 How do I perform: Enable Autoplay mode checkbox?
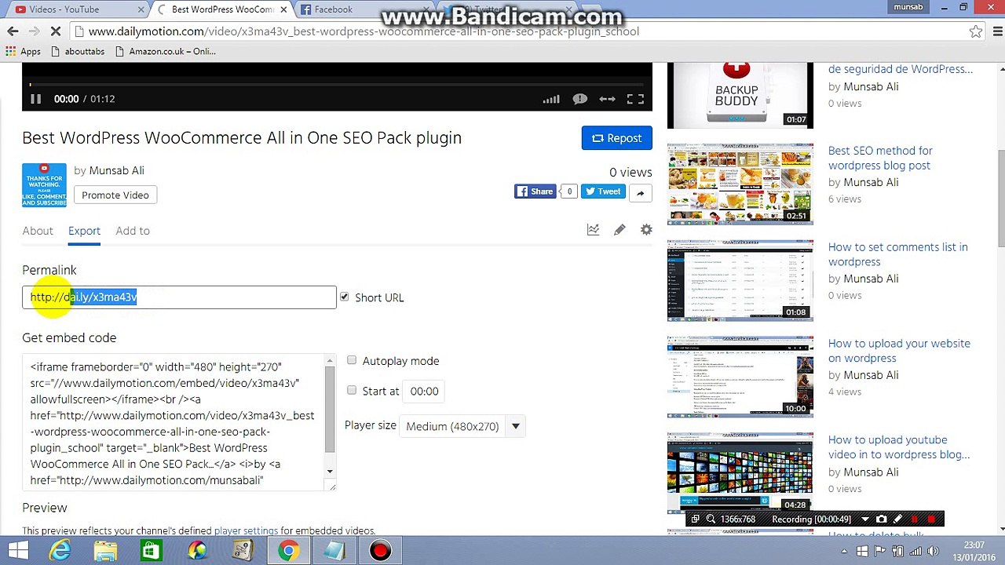(352, 360)
